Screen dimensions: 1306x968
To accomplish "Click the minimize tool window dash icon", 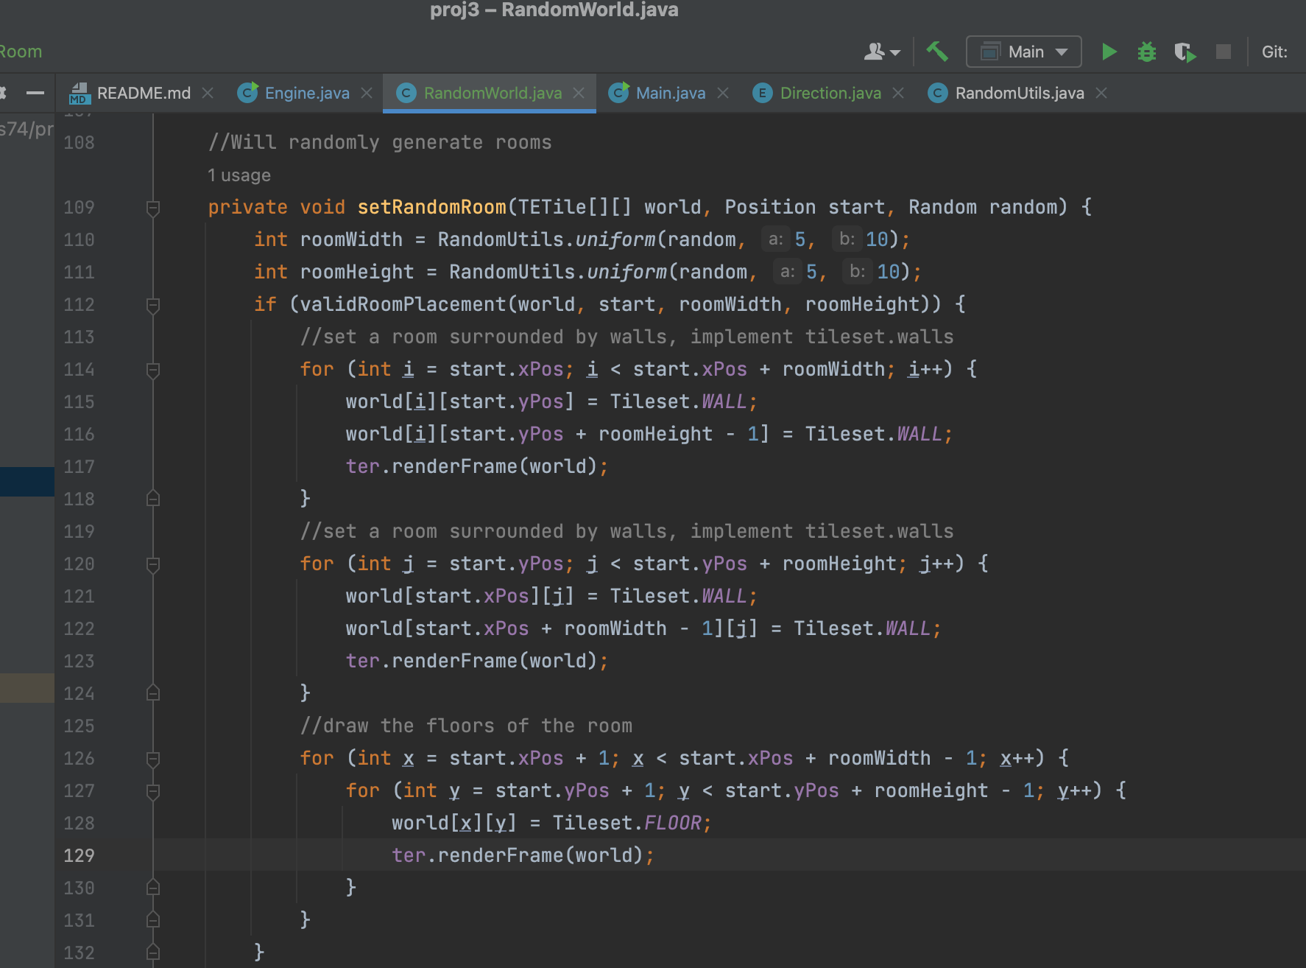I will [x=35, y=93].
